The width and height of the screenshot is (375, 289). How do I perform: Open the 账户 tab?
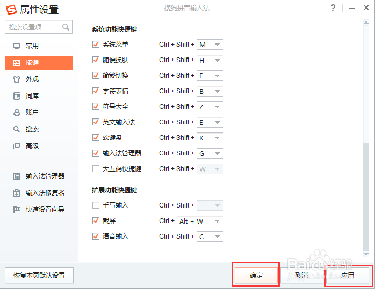point(39,113)
